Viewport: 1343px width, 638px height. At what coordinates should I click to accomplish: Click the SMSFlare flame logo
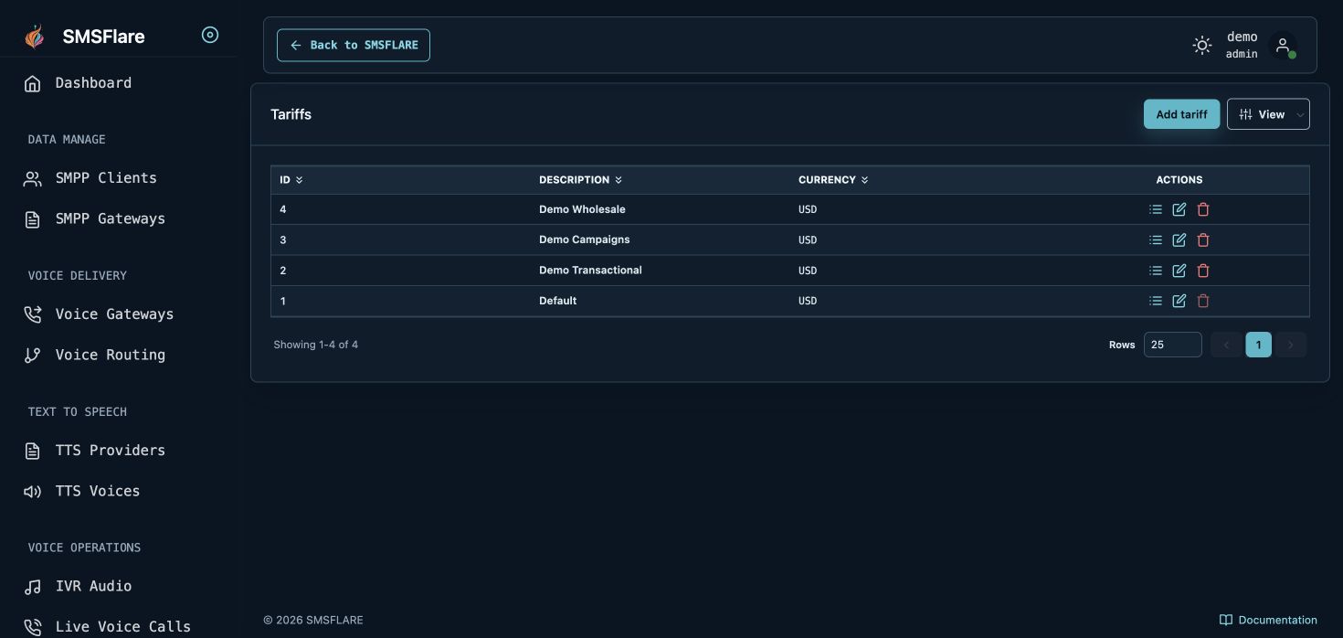[34, 37]
